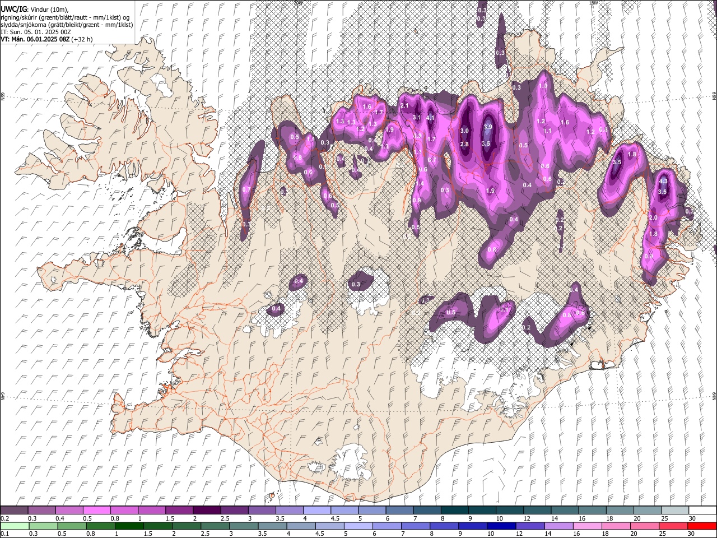Viewport: 717px width, 538px height.
Task: Click top-row lavender swatch between 4 and 4.5
Action: tap(316, 510)
